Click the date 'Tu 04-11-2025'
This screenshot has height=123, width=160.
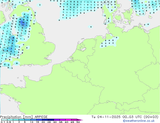pyautogui.click(x=106, y=117)
